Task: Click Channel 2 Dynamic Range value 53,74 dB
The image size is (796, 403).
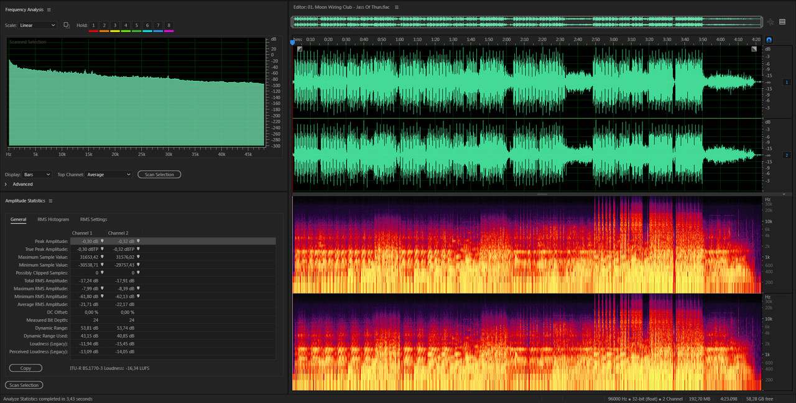Action: (126, 328)
